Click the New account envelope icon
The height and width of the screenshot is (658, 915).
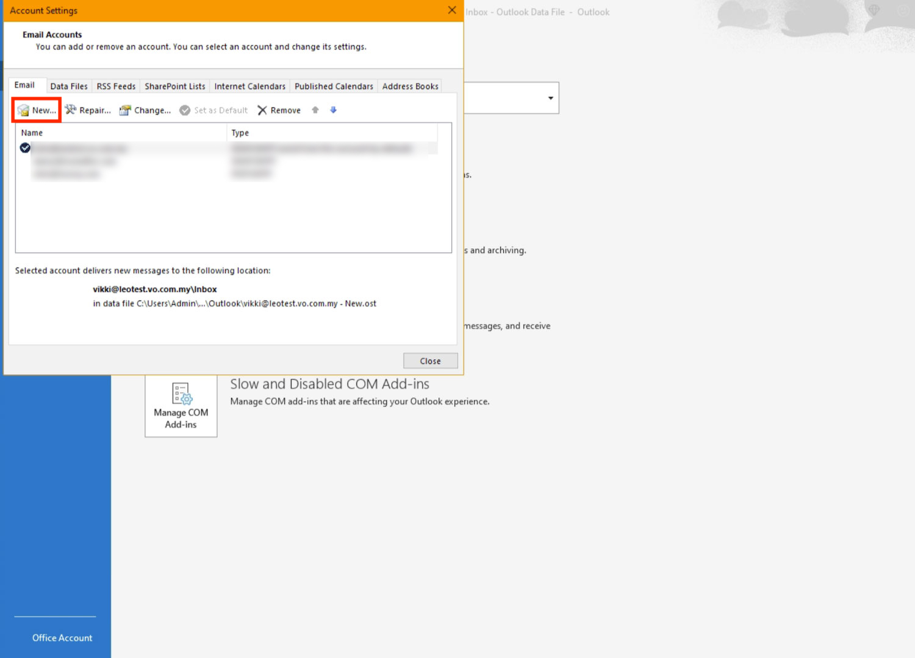(x=24, y=110)
